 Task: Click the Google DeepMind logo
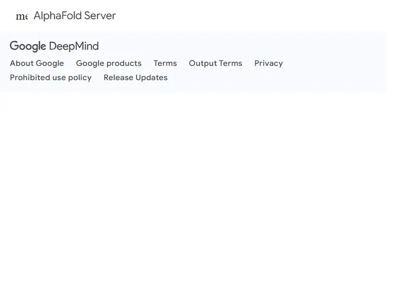point(54,46)
